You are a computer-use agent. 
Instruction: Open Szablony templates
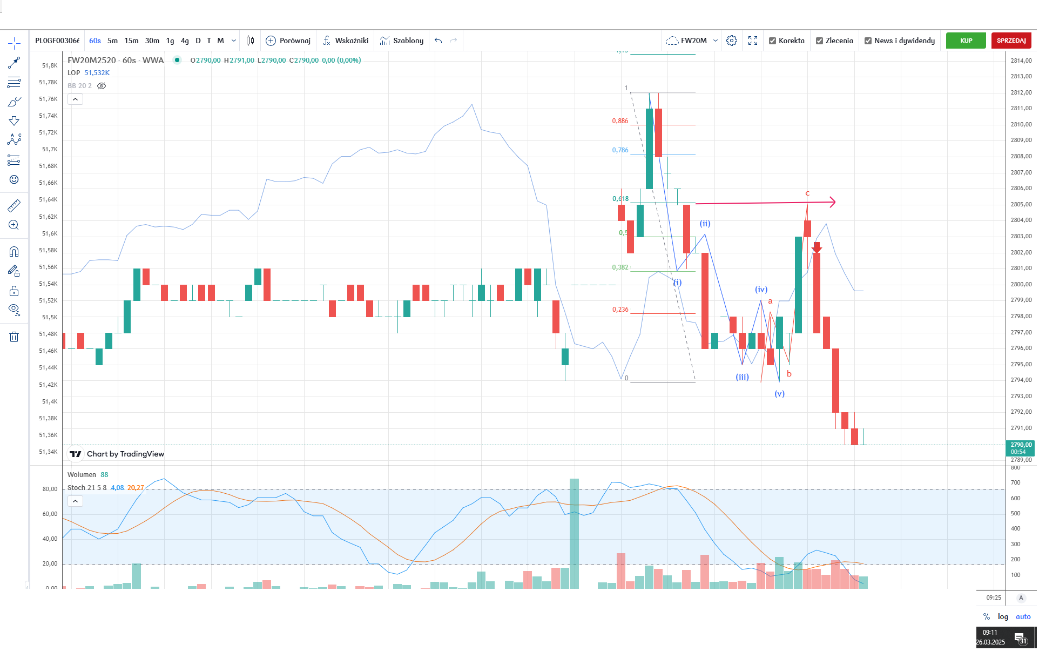pos(401,41)
